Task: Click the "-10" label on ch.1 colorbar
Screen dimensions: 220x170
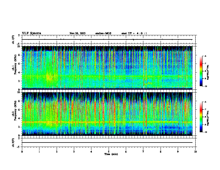Action: point(205,86)
